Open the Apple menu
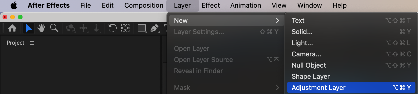Screen dimensions: 418x94 click(14, 5)
